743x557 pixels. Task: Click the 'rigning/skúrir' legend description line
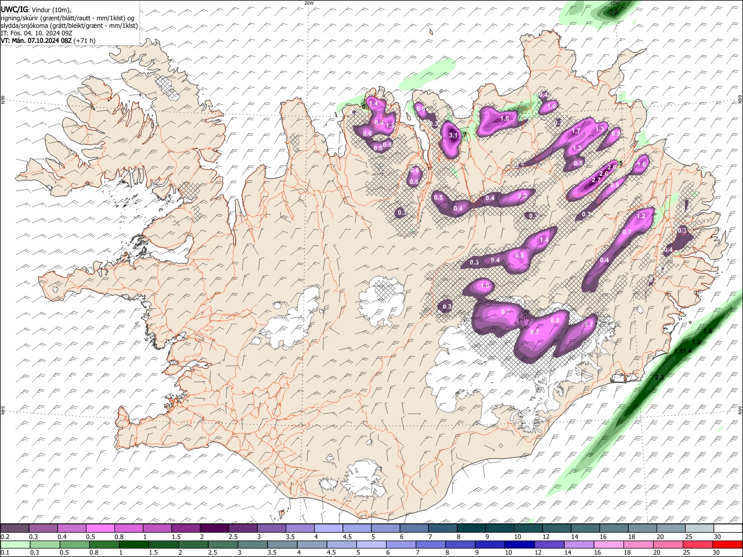[67, 17]
